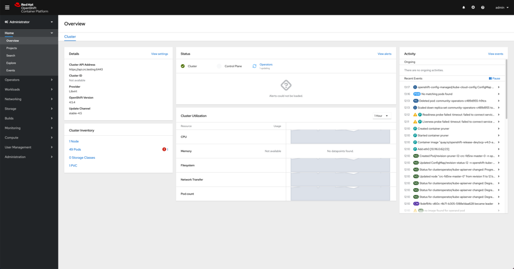Click the View events link
Viewport: 514px width, 269px height.
click(496, 54)
